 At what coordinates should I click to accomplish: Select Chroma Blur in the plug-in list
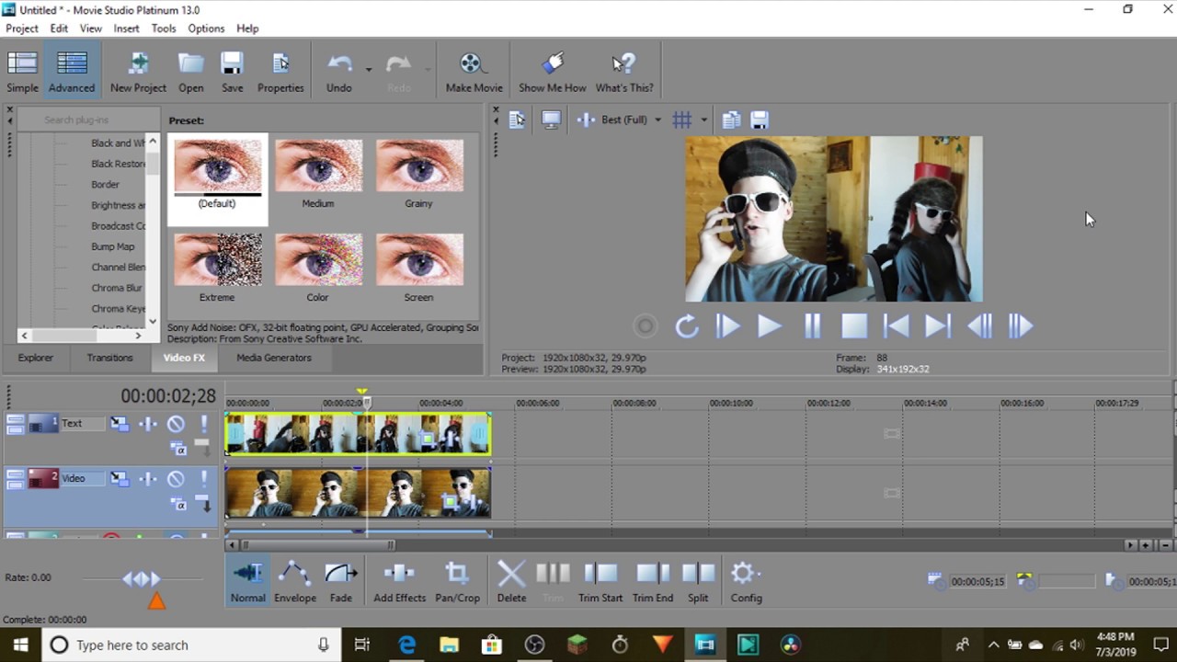pyautogui.click(x=116, y=288)
